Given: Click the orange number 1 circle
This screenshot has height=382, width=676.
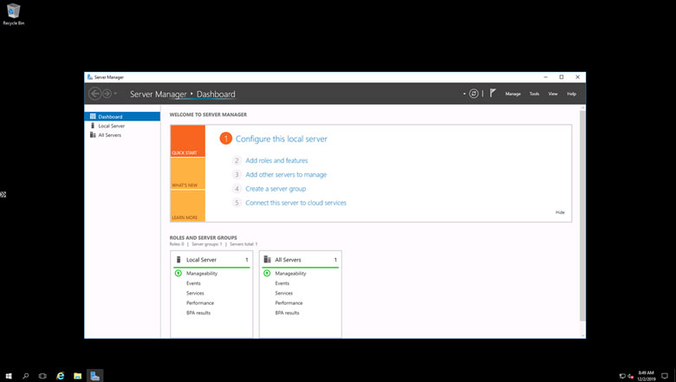Looking at the screenshot, I should [225, 139].
